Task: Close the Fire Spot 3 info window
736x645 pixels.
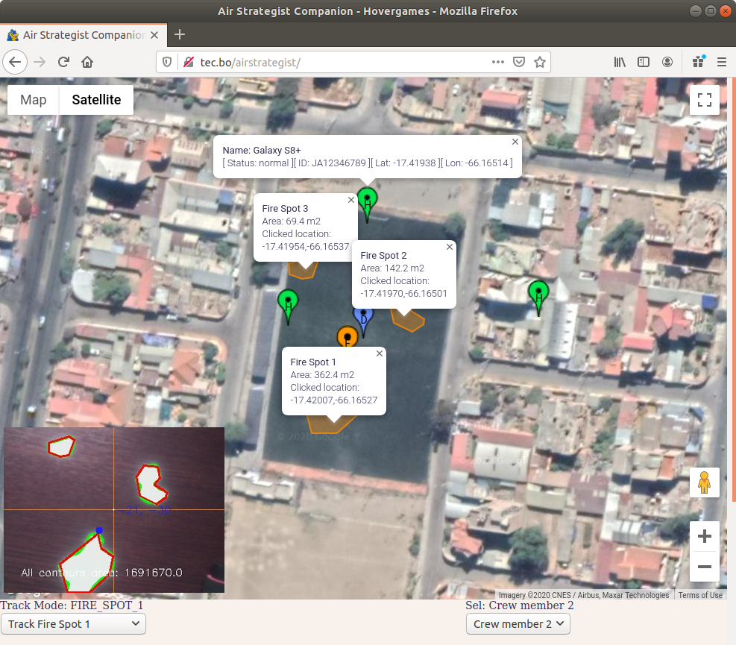Action: point(351,200)
